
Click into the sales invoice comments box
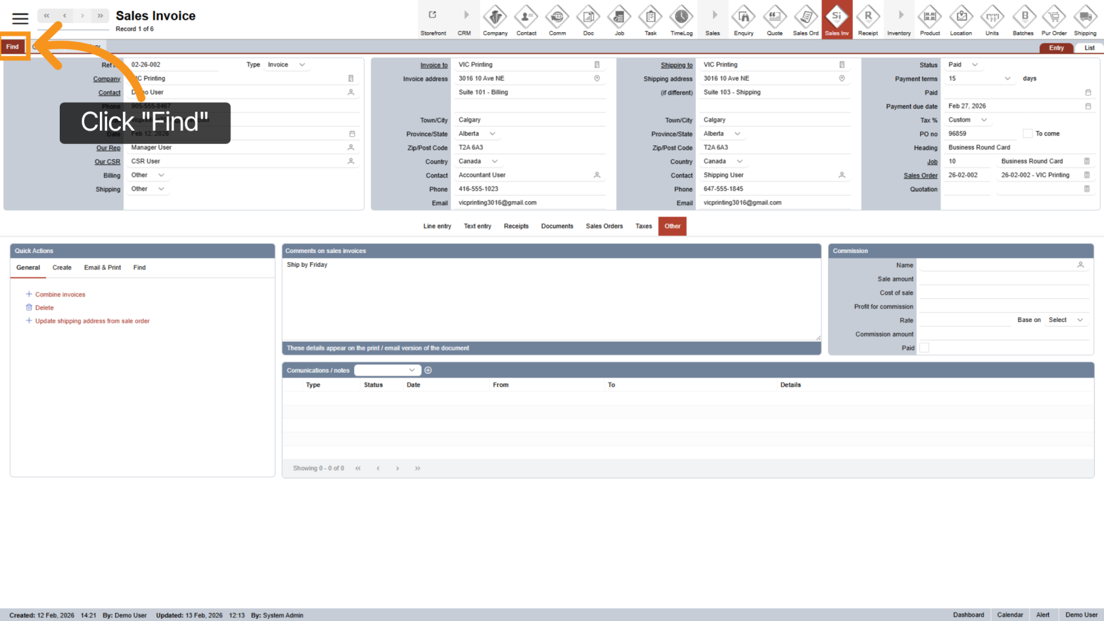coord(551,299)
